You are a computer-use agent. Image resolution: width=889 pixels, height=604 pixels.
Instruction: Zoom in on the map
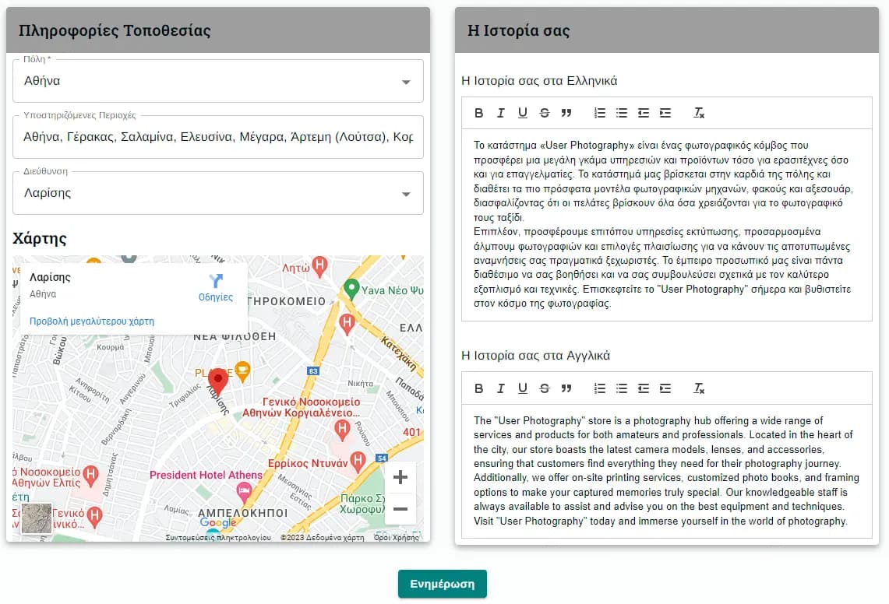click(x=400, y=477)
